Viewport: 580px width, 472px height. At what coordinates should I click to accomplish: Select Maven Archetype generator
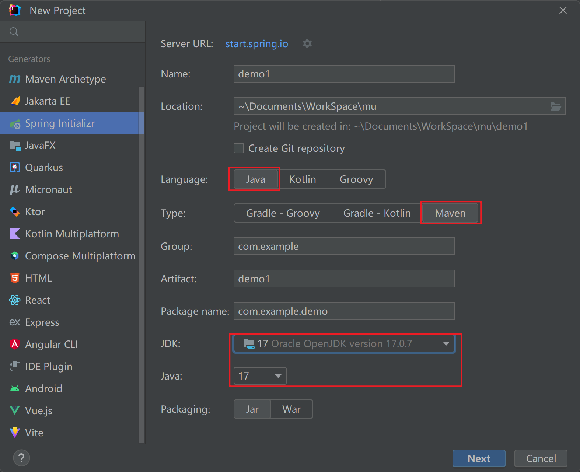(x=65, y=79)
